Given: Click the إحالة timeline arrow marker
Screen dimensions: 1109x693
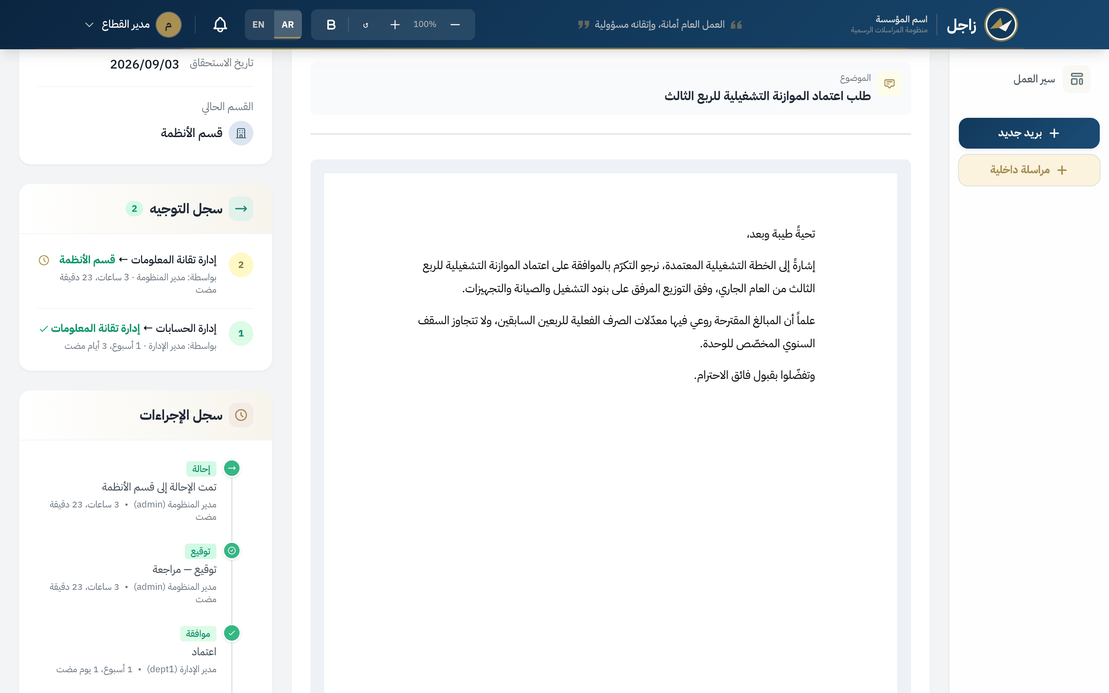Looking at the screenshot, I should click(x=232, y=469).
